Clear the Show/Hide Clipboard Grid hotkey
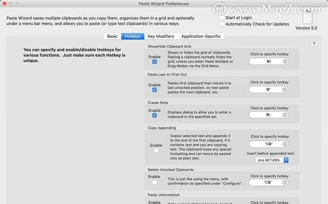This screenshot has height=204, width=328. tap(285, 61)
